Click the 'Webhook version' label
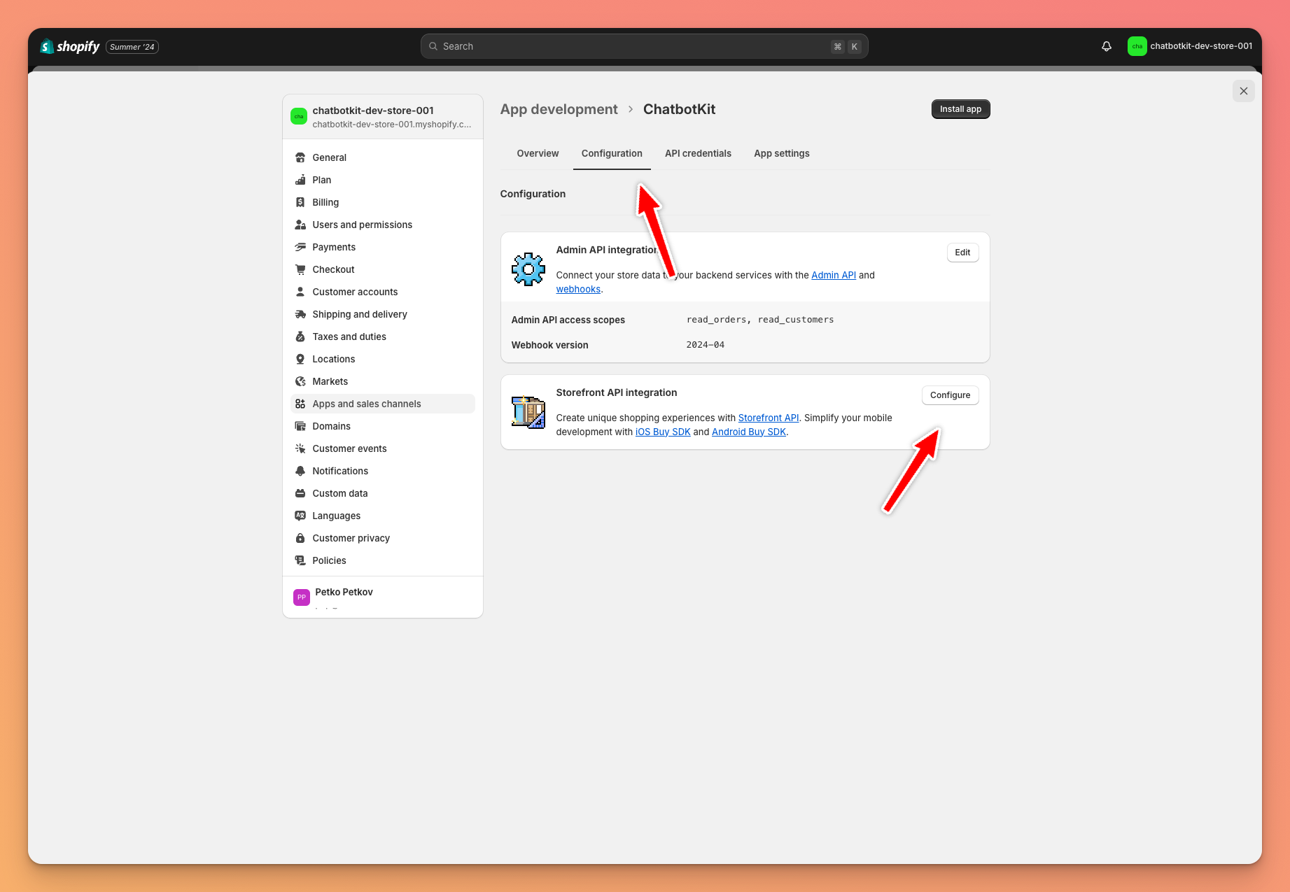 pos(549,345)
